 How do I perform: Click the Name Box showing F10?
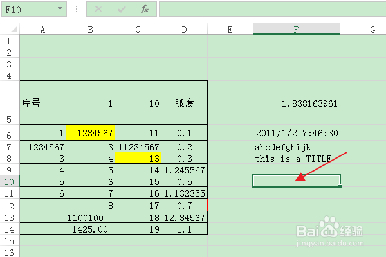point(34,10)
